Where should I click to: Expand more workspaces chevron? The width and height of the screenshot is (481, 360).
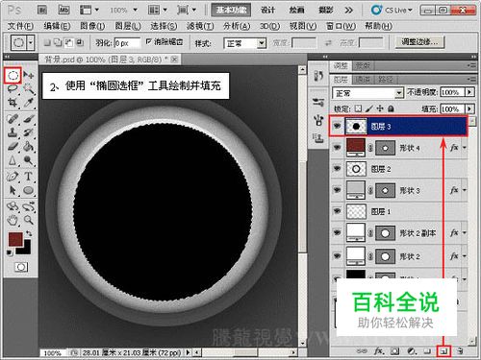point(348,11)
